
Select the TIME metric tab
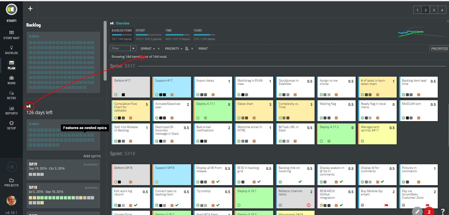pos(177,35)
